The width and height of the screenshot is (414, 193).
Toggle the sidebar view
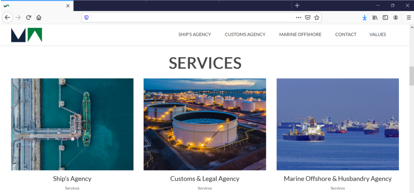[x=385, y=18]
